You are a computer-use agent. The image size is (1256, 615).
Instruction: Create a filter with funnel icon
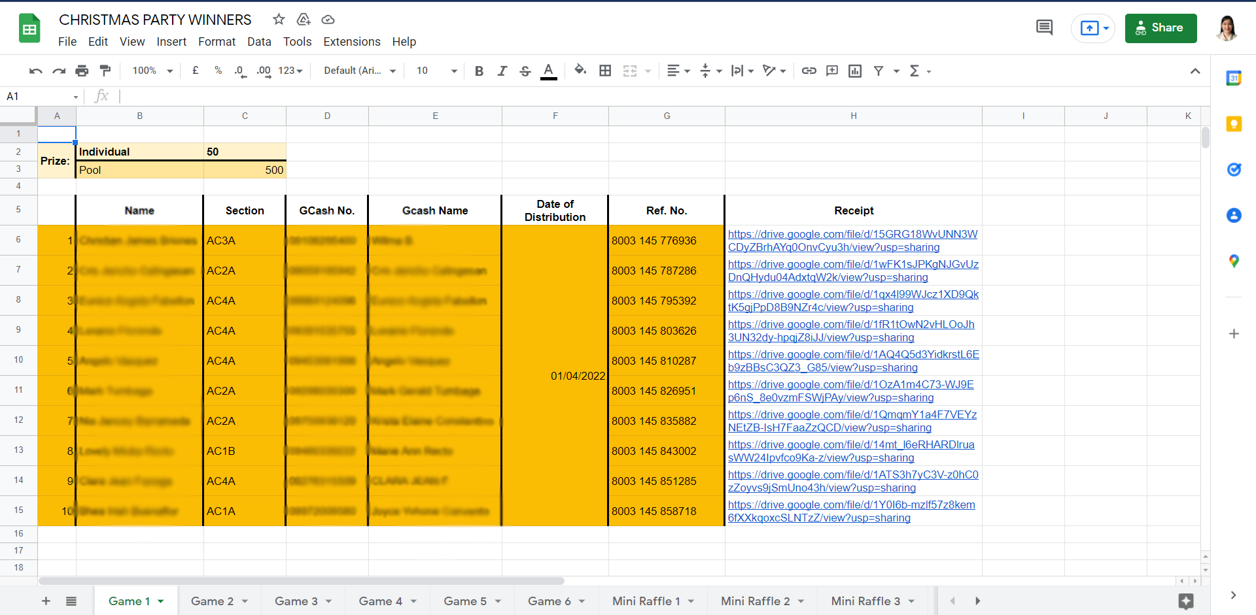click(x=879, y=71)
